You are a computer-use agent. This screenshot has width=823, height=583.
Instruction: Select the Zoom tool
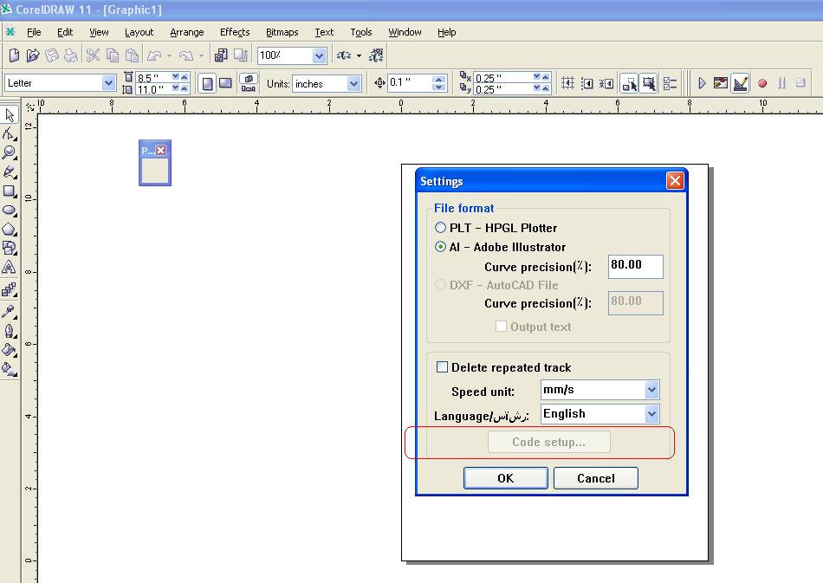pyautogui.click(x=10, y=153)
